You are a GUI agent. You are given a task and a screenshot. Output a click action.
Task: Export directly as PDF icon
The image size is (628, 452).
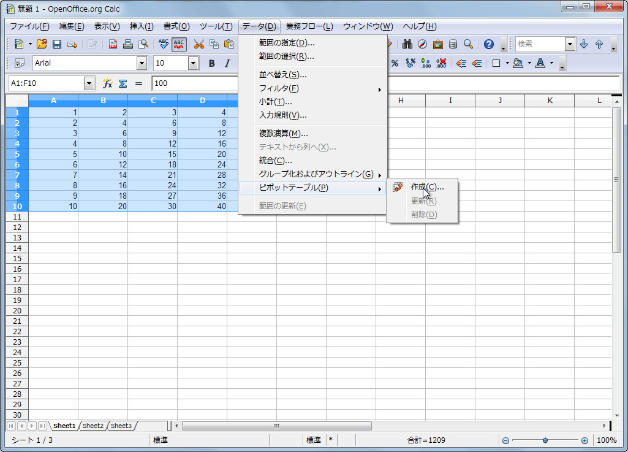(x=113, y=44)
